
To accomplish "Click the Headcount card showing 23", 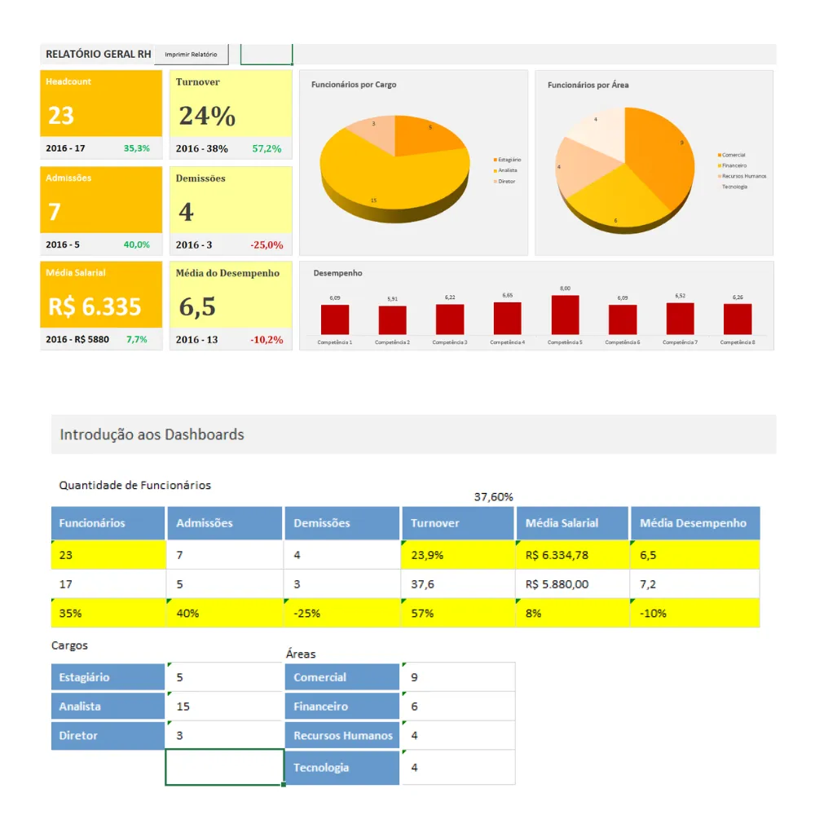I will coord(101,114).
